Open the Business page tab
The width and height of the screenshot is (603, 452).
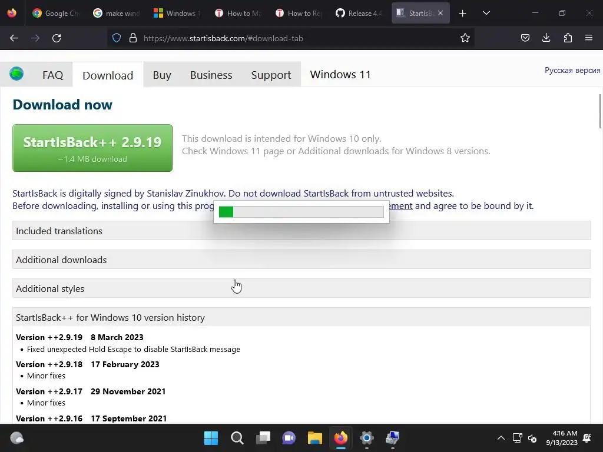point(211,75)
